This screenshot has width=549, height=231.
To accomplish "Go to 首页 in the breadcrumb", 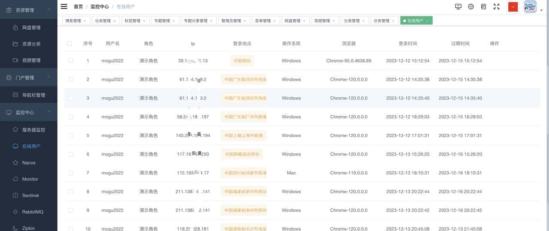I will pos(78,6).
